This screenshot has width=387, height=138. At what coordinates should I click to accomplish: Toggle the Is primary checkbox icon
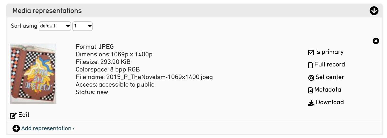click(311, 53)
